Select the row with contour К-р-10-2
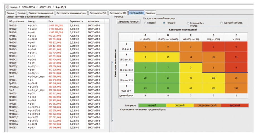 56,26
